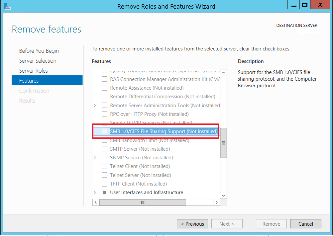This screenshot has height=236, width=333.
Task: Click the Previous button
Action: tap(192, 223)
